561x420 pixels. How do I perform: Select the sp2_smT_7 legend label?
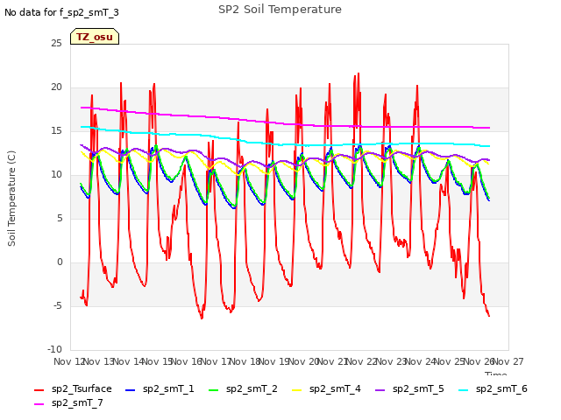(x=77, y=402)
